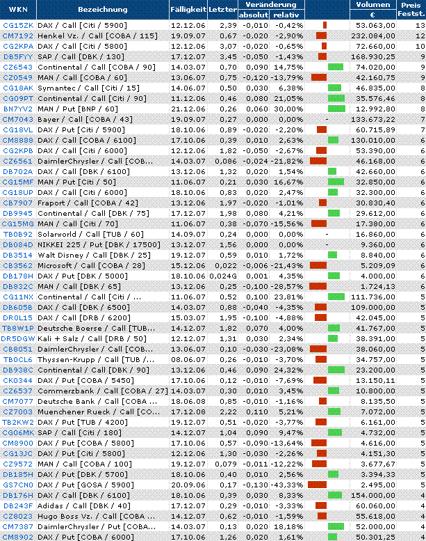Open warrant link CM7043
Image resolution: width=426 pixels, height=541 pixels.
pos(18,119)
